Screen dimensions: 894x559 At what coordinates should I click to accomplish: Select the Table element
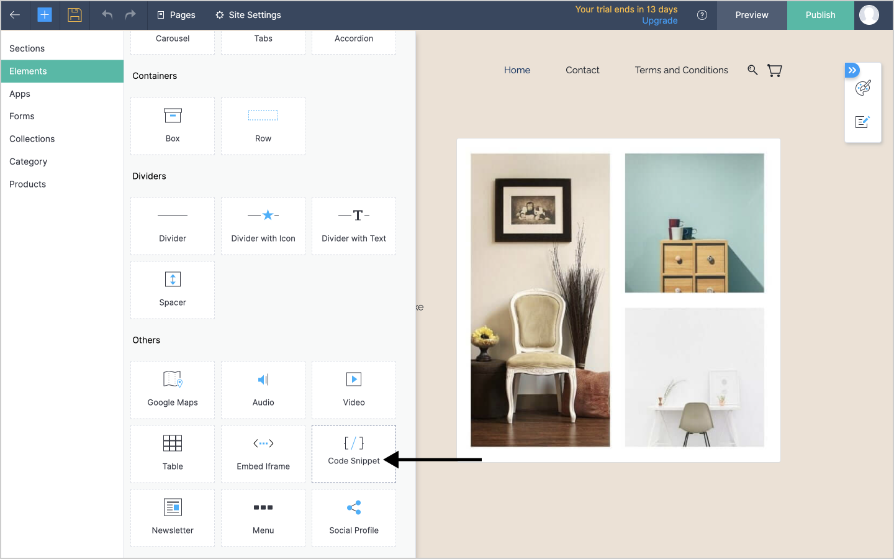click(173, 454)
